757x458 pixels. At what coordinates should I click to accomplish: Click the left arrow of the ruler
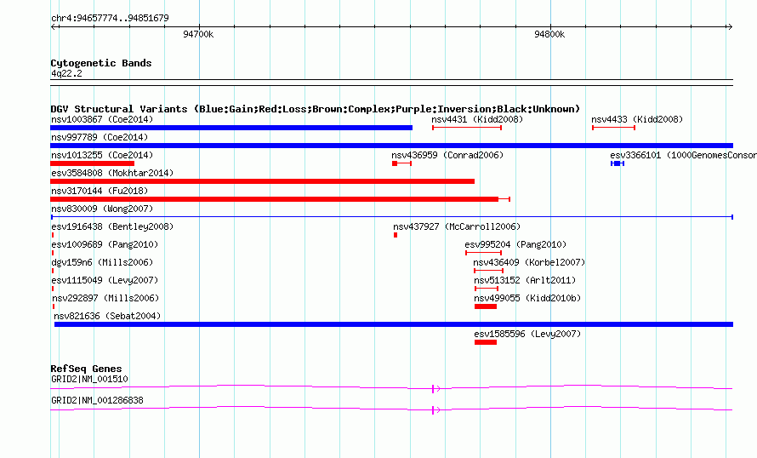(54, 27)
